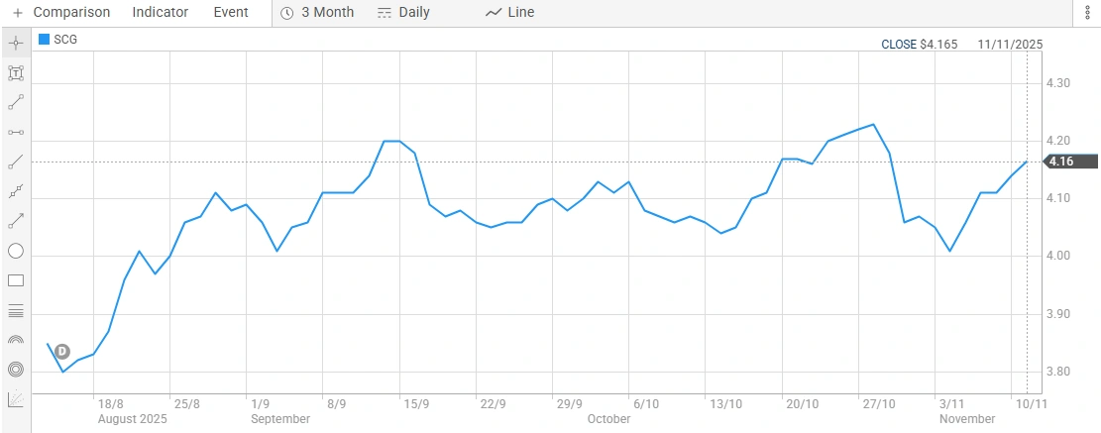Click the 4.16 current price label

point(1061,162)
